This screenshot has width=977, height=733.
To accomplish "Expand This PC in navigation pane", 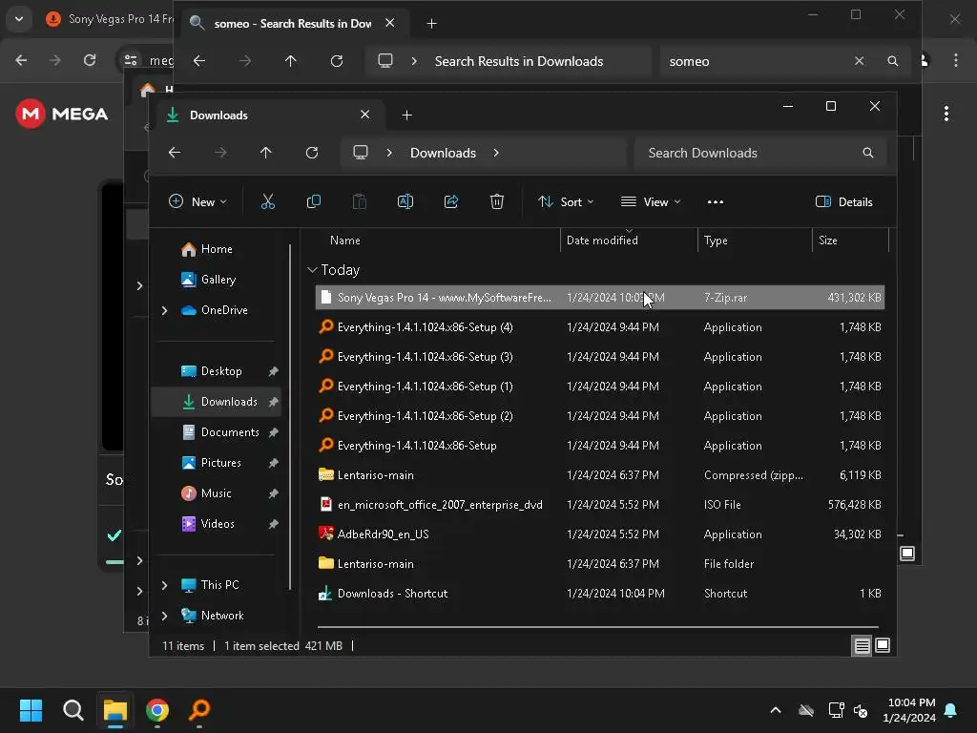I will pyautogui.click(x=164, y=585).
